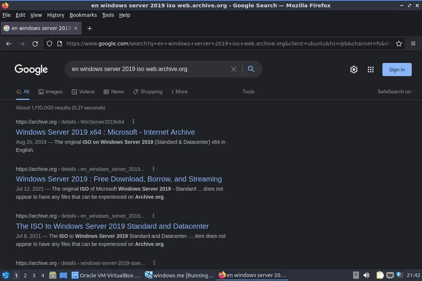Reload the current page

(x=35, y=44)
